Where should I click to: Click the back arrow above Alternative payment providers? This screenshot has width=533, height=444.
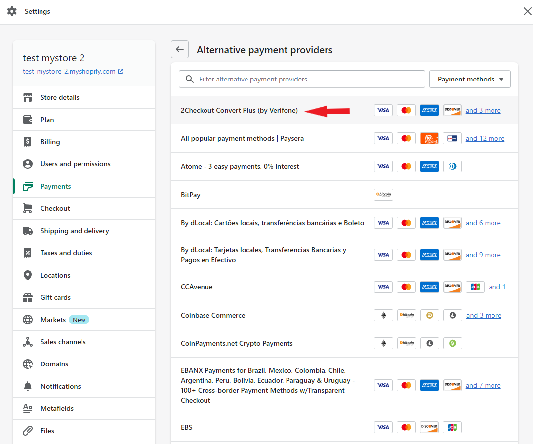click(179, 49)
